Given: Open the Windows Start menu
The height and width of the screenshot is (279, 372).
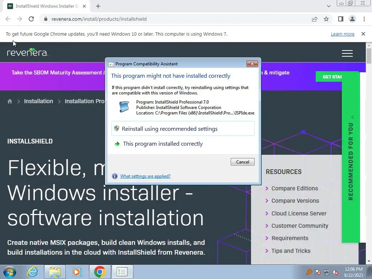Looking at the screenshot, I should (10, 272).
